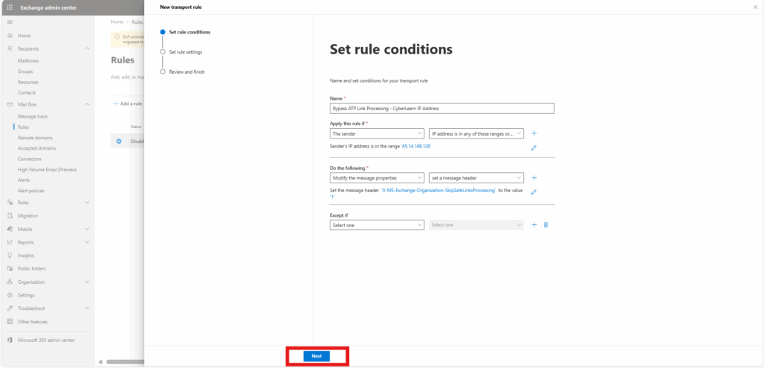
Task: Click the Recipients person icon
Action: (x=10, y=48)
